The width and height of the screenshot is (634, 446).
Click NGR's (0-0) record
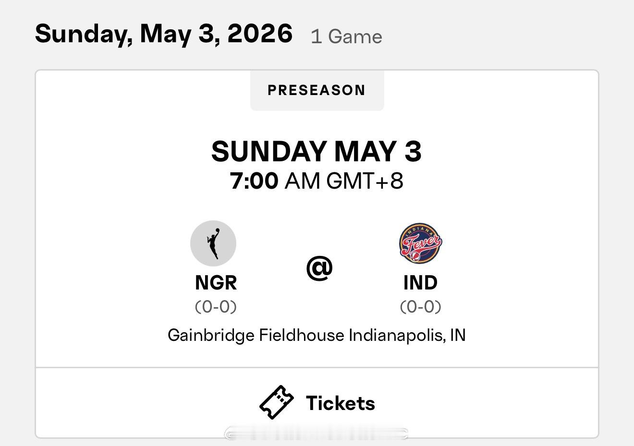point(216,306)
